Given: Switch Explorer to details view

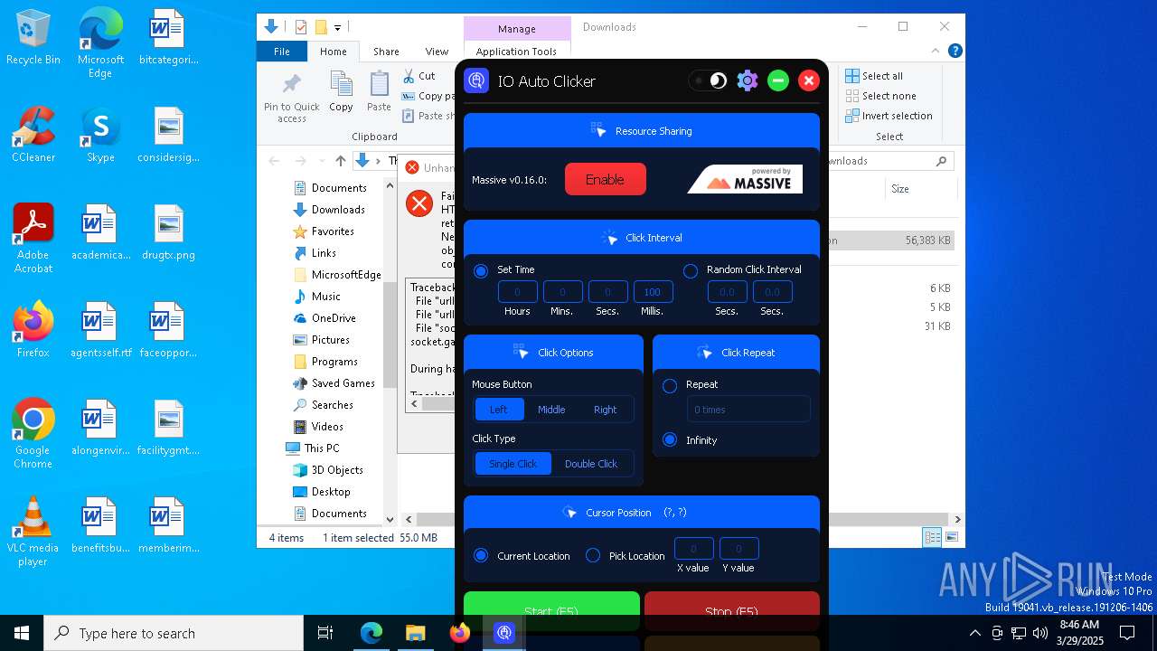Looking at the screenshot, I should pyautogui.click(x=932, y=537).
